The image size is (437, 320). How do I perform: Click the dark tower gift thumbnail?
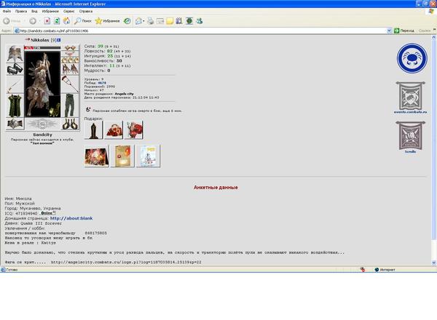click(93, 130)
